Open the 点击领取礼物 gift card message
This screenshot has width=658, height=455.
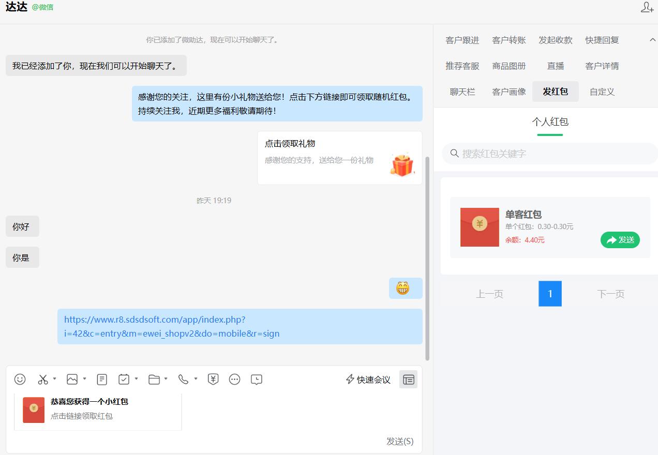340,158
